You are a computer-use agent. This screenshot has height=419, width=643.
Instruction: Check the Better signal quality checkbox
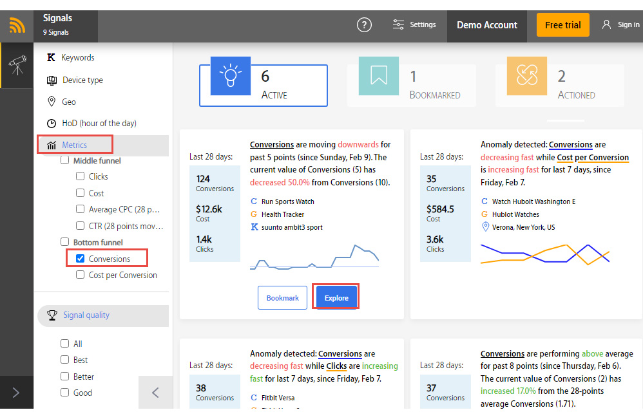coord(65,376)
